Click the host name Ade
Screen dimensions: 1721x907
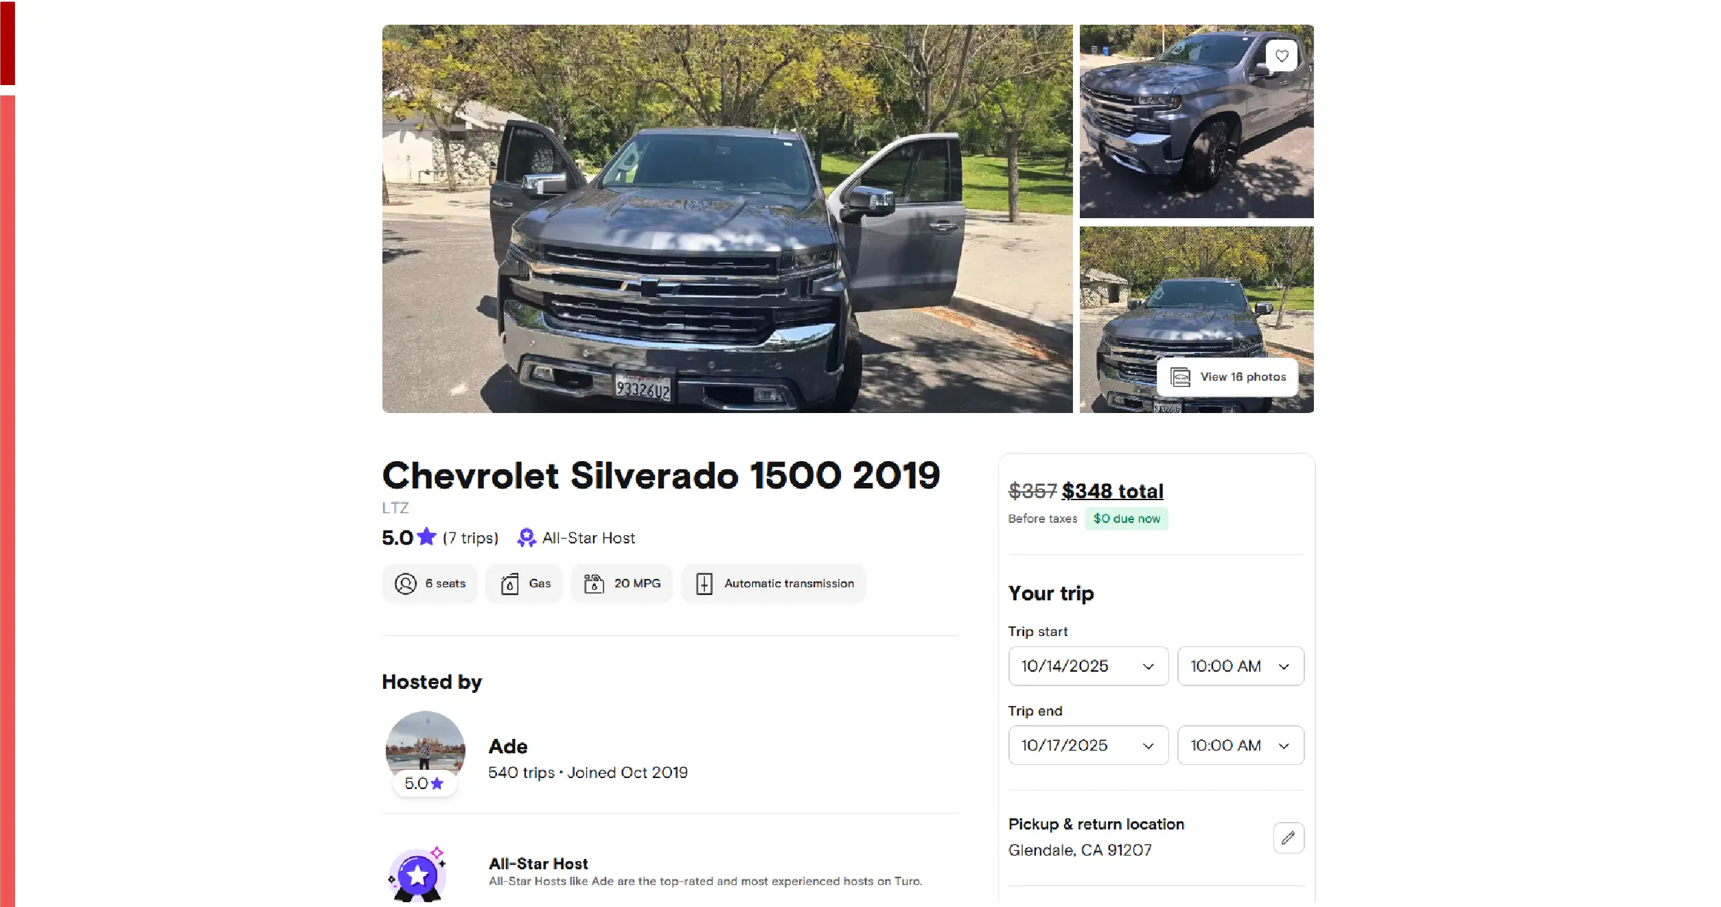pyautogui.click(x=508, y=746)
